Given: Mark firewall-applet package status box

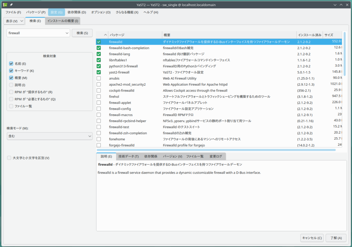Looking at the screenshot, I should click(x=99, y=103).
